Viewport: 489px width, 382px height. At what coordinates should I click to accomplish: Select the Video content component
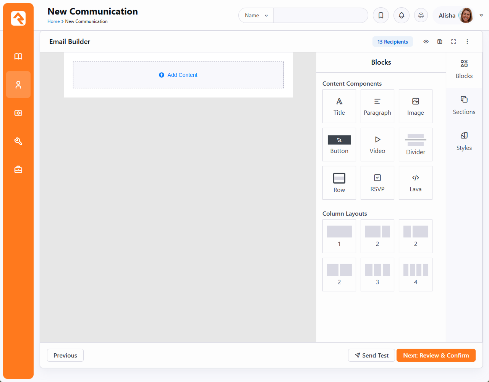click(377, 145)
